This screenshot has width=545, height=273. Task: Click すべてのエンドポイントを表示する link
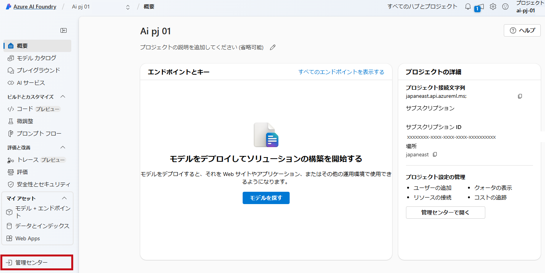pos(341,72)
